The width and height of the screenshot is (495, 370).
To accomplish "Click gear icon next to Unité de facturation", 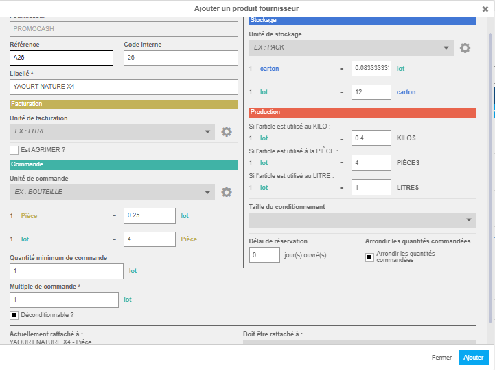I will 227,132.
